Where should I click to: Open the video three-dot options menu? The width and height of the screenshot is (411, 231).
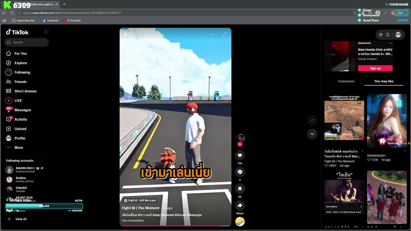pyautogui.click(x=213, y=34)
